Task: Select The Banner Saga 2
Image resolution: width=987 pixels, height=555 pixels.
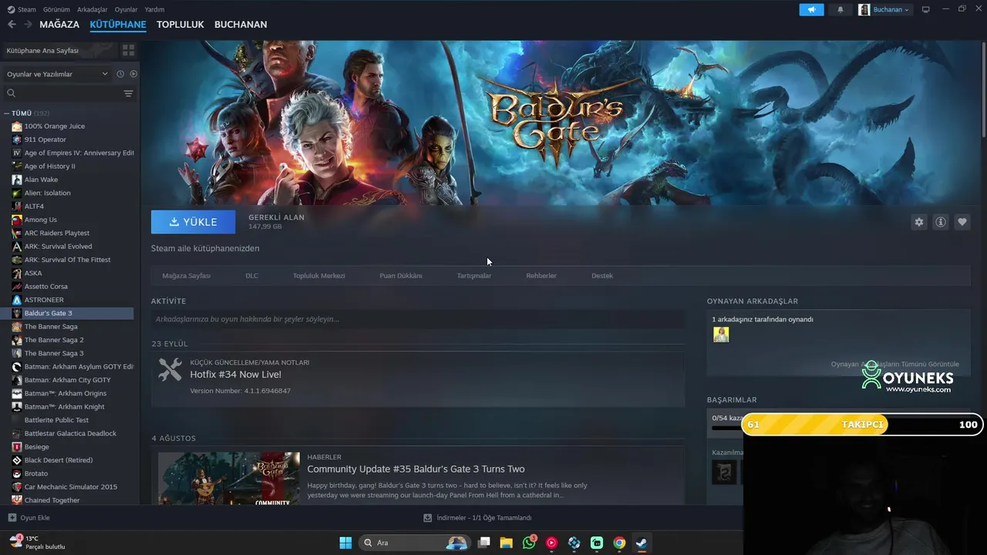Action: [x=54, y=340]
